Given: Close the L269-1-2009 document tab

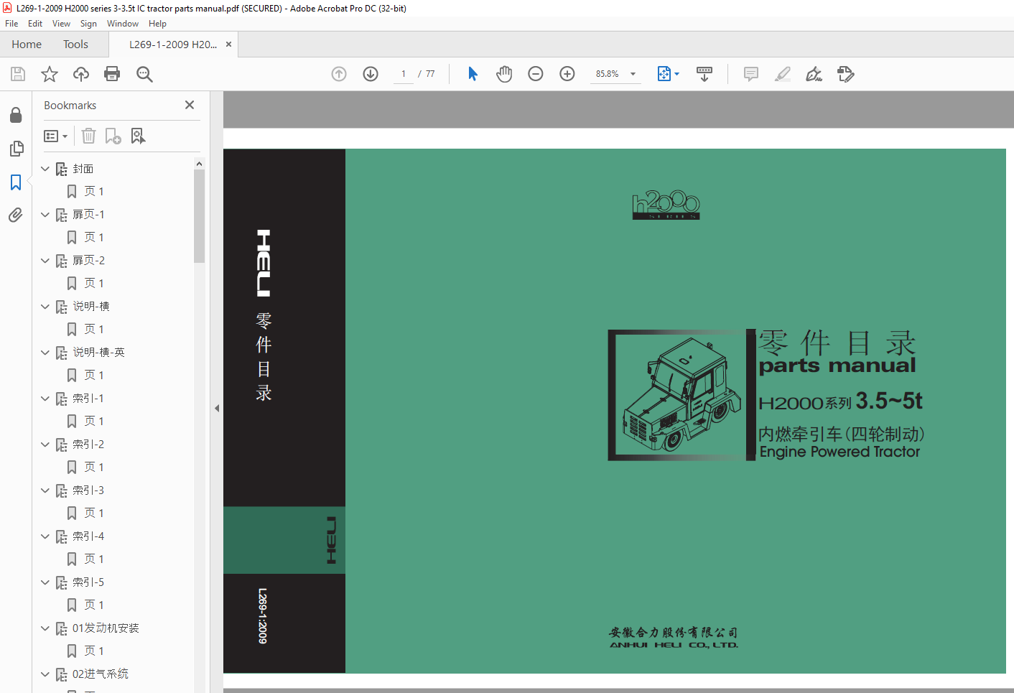Looking at the screenshot, I should click(x=228, y=45).
